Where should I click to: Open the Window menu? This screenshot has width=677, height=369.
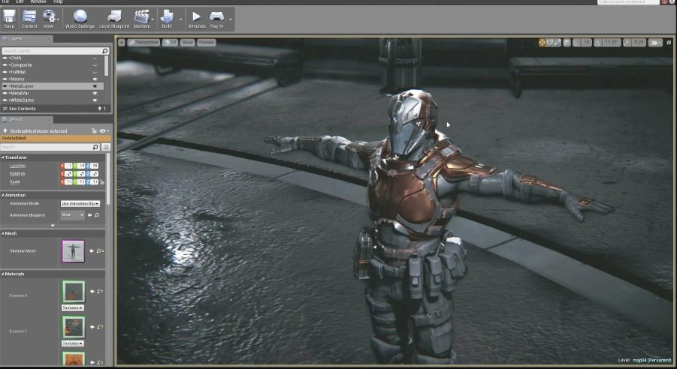pyautogui.click(x=38, y=1)
